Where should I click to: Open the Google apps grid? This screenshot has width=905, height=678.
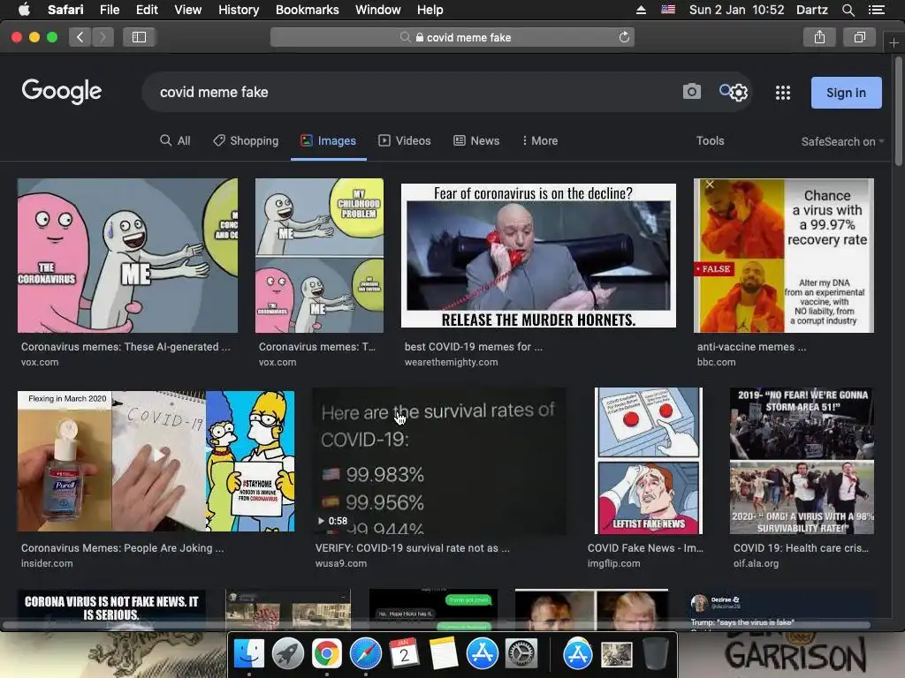pyautogui.click(x=783, y=93)
